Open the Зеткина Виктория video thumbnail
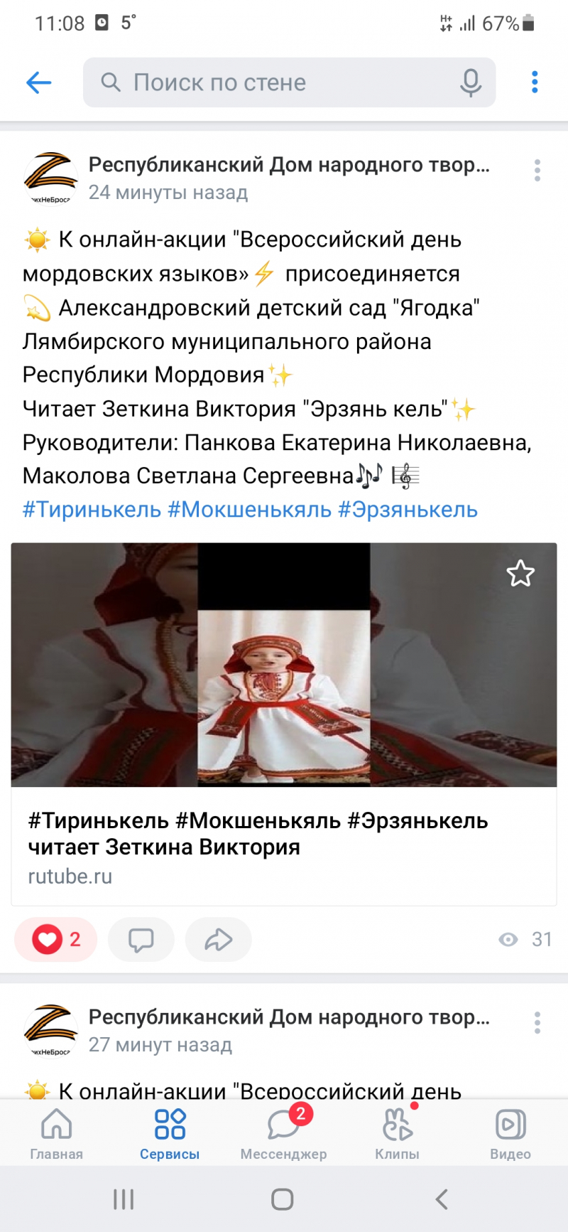568x1232 pixels. pos(284,665)
